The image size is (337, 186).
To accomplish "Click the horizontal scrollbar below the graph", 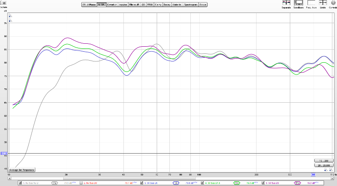I will [x=168, y=178].
